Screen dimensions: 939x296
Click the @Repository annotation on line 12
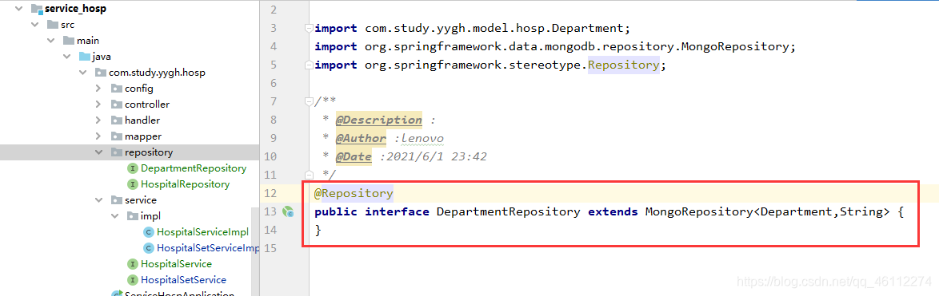pyautogui.click(x=354, y=193)
